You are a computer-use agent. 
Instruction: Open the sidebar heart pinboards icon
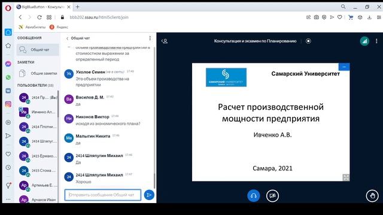(x=8, y=154)
